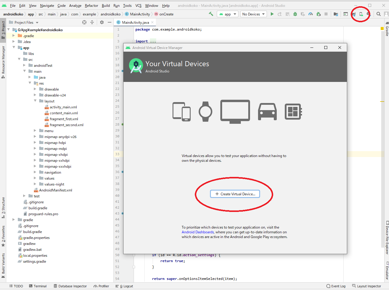This screenshot has height=290, width=389.
Task: Open the Refactor menu
Action: 91,6
